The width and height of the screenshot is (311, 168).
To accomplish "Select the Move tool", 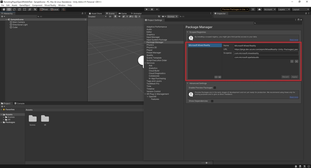I will click(9, 9).
